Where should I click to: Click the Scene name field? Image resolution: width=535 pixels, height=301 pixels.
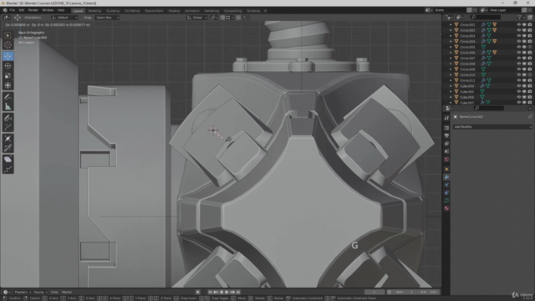(449, 10)
